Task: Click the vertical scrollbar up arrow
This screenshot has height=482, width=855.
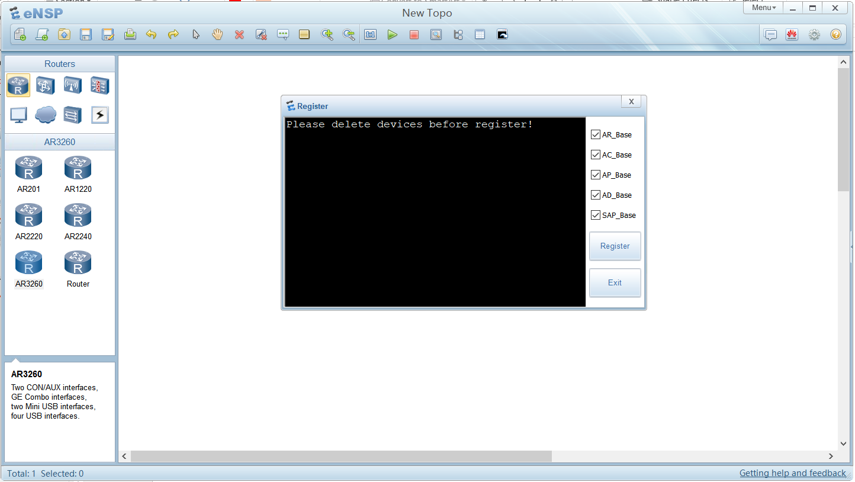Action: [x=844, y=62]
